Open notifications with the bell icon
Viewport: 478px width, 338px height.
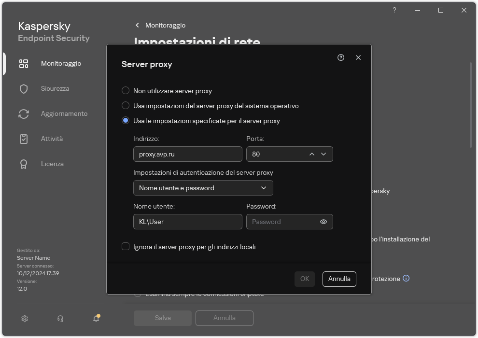[x=96, y=319]
